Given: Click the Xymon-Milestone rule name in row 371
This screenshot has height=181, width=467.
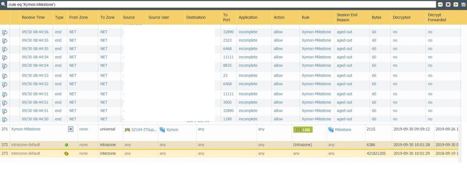Looking at the screenshot, I should pyautogui.click(x=26, y=129).
